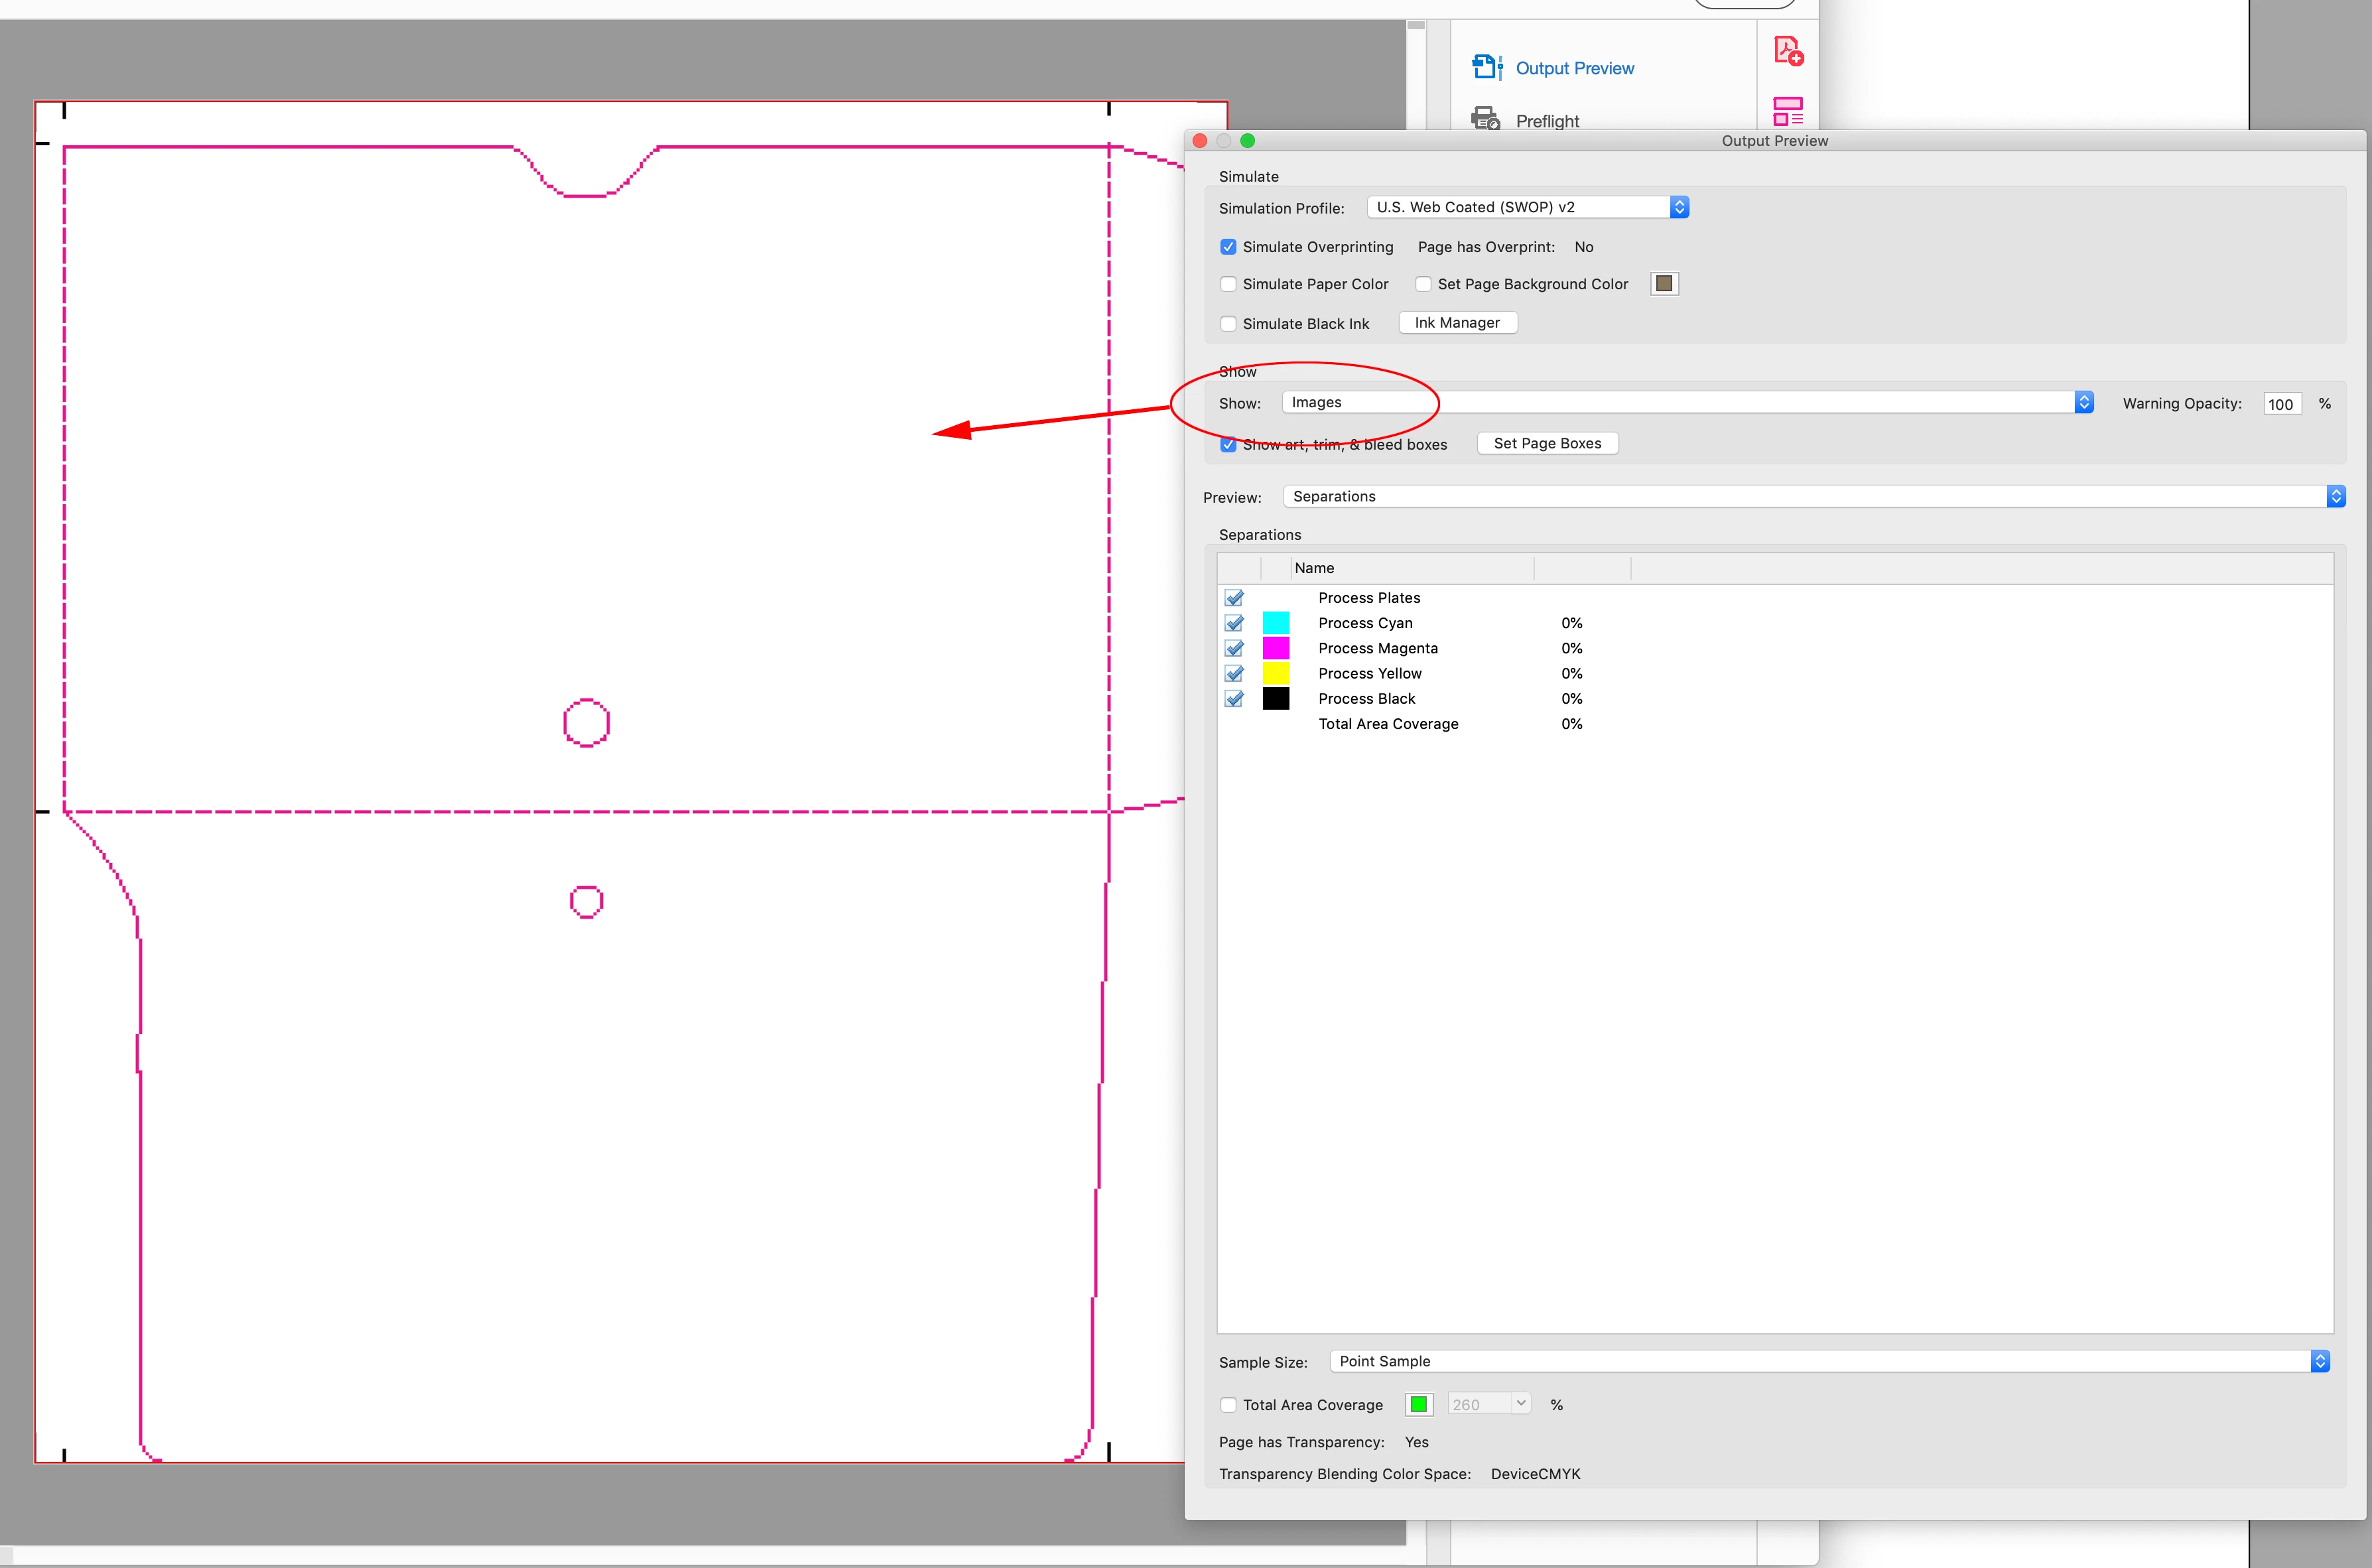Click the Process Magenta color icon
The image size is (2372, 1568).
(x=1275, y=648)
